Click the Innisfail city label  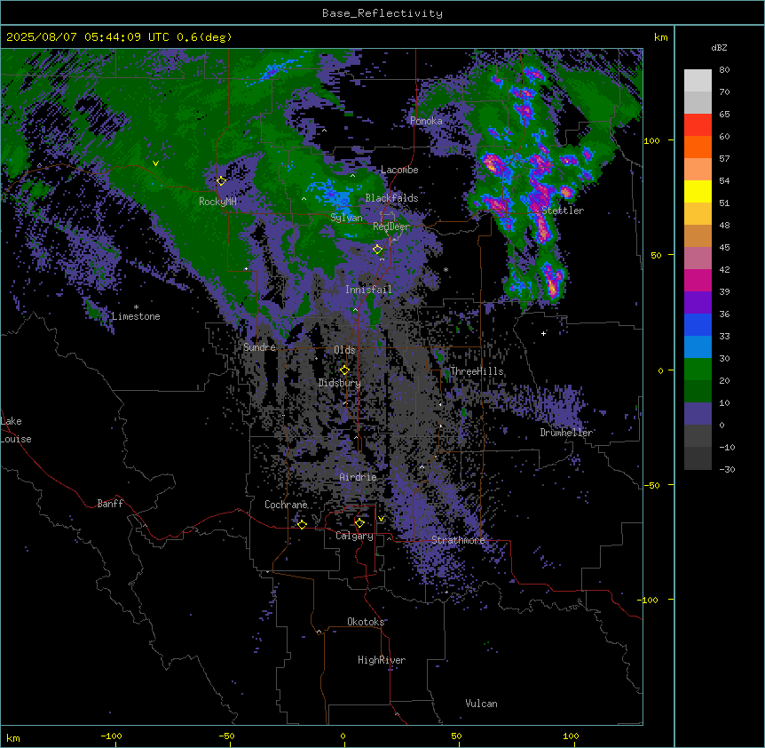coord(368,290)
